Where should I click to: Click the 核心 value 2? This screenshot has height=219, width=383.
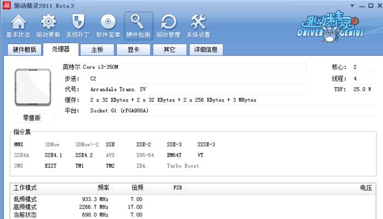pyautogui.click(x=355, y=67)
